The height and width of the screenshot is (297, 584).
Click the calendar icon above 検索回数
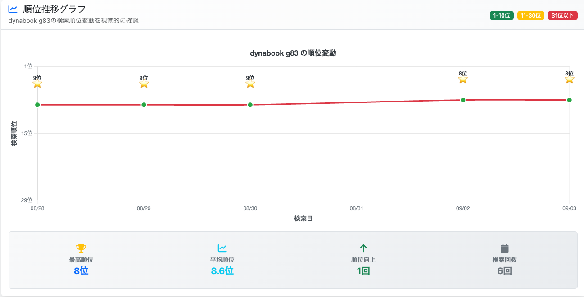pyautogui.click(x=504, y=248)
